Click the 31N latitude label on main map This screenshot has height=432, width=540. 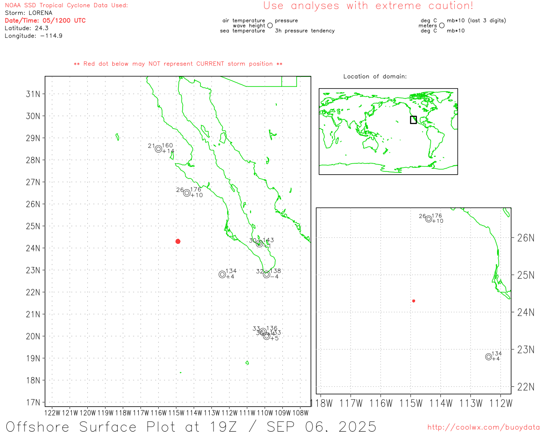33,94
